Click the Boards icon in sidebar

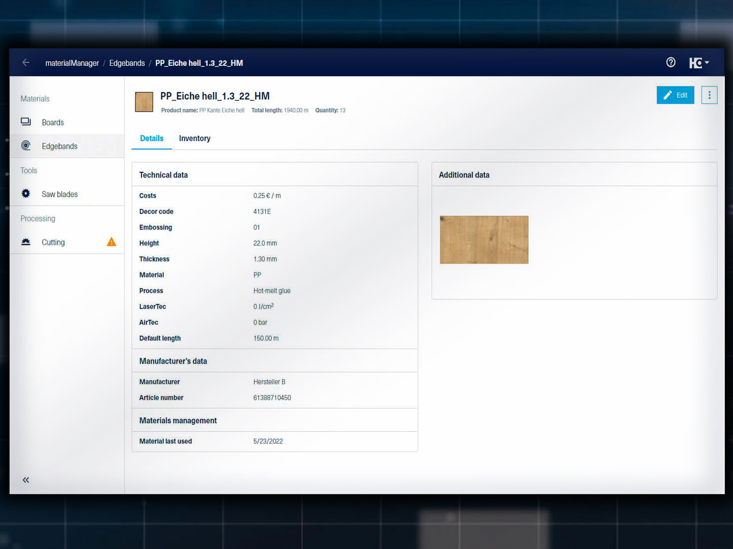point(26,122)
